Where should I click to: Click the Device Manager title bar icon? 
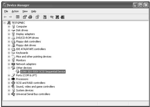[x=4, y=5]
